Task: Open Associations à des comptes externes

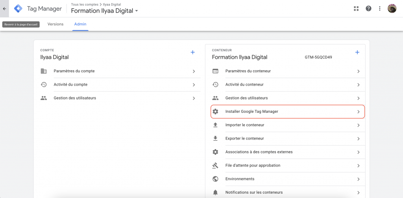Action: tap(288, 152)
